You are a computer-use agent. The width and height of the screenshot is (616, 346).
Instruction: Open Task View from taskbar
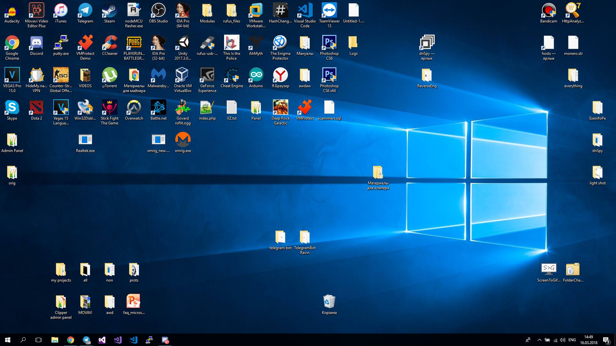(39, 340)
